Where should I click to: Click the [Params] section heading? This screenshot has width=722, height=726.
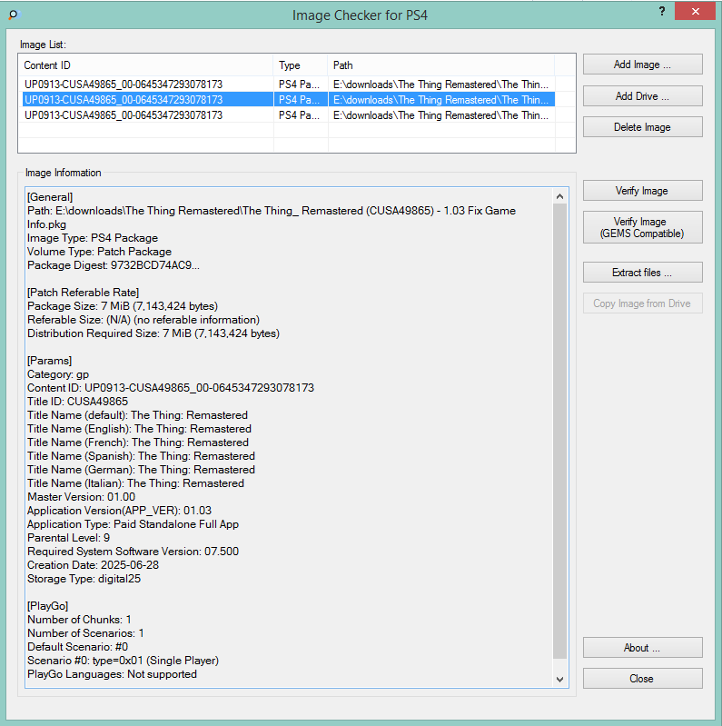tap(50, 361)
